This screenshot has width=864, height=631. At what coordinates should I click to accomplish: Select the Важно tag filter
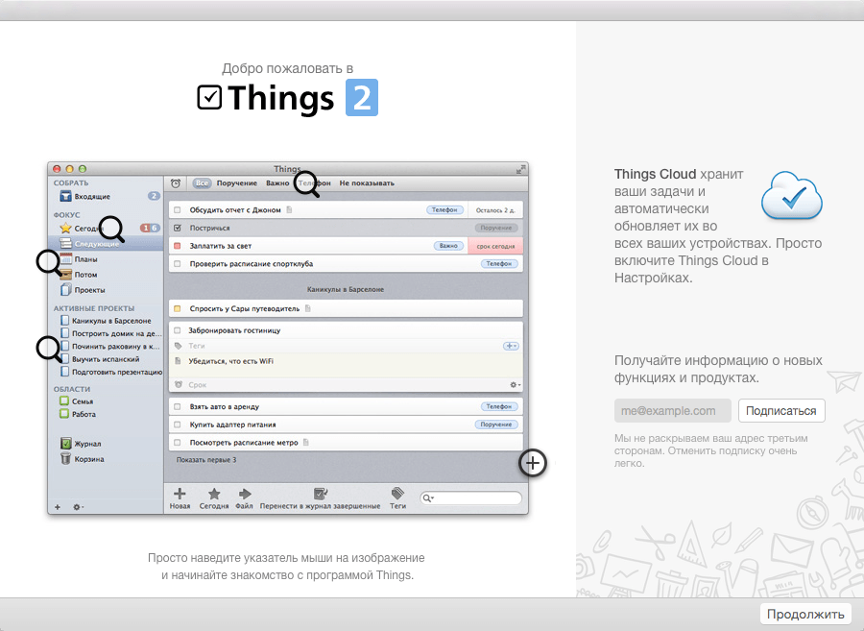coord(277,183)
